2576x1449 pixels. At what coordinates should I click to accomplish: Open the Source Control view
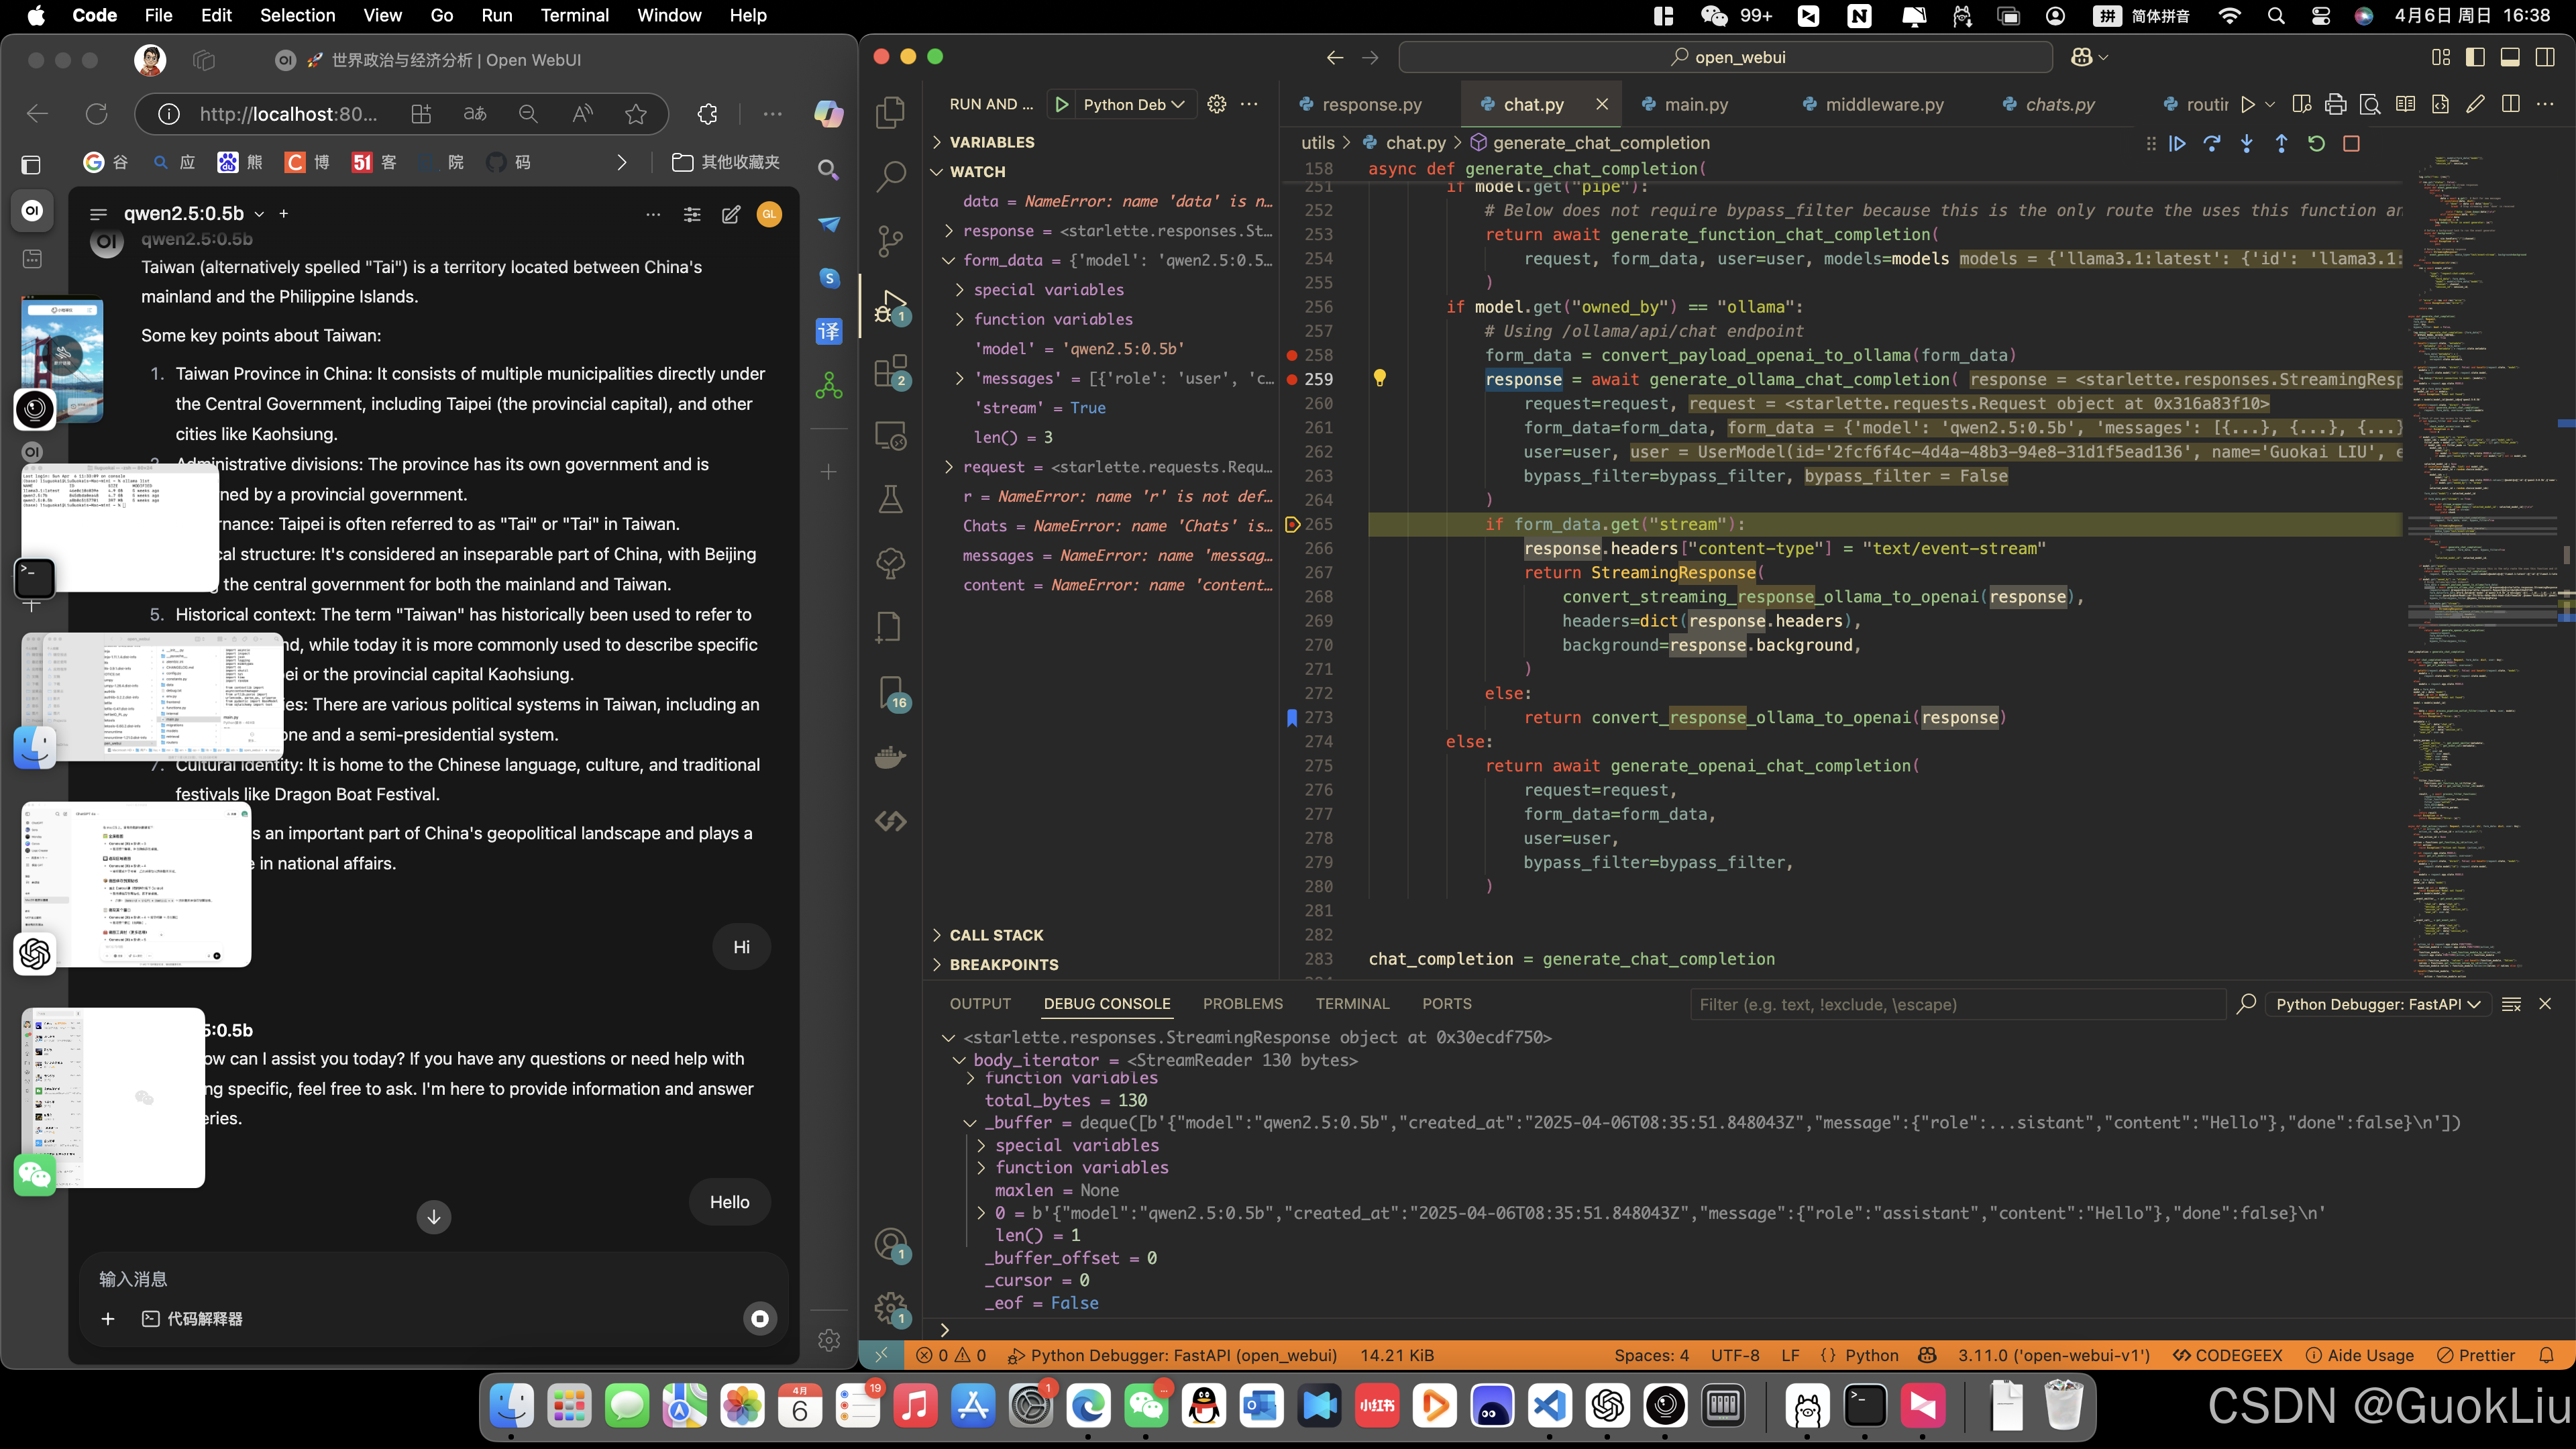click(x=889, y=240)
